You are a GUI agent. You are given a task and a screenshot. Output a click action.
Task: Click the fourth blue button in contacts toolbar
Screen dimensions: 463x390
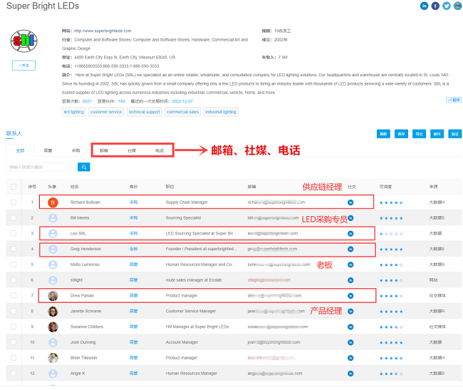click(437, 134)
